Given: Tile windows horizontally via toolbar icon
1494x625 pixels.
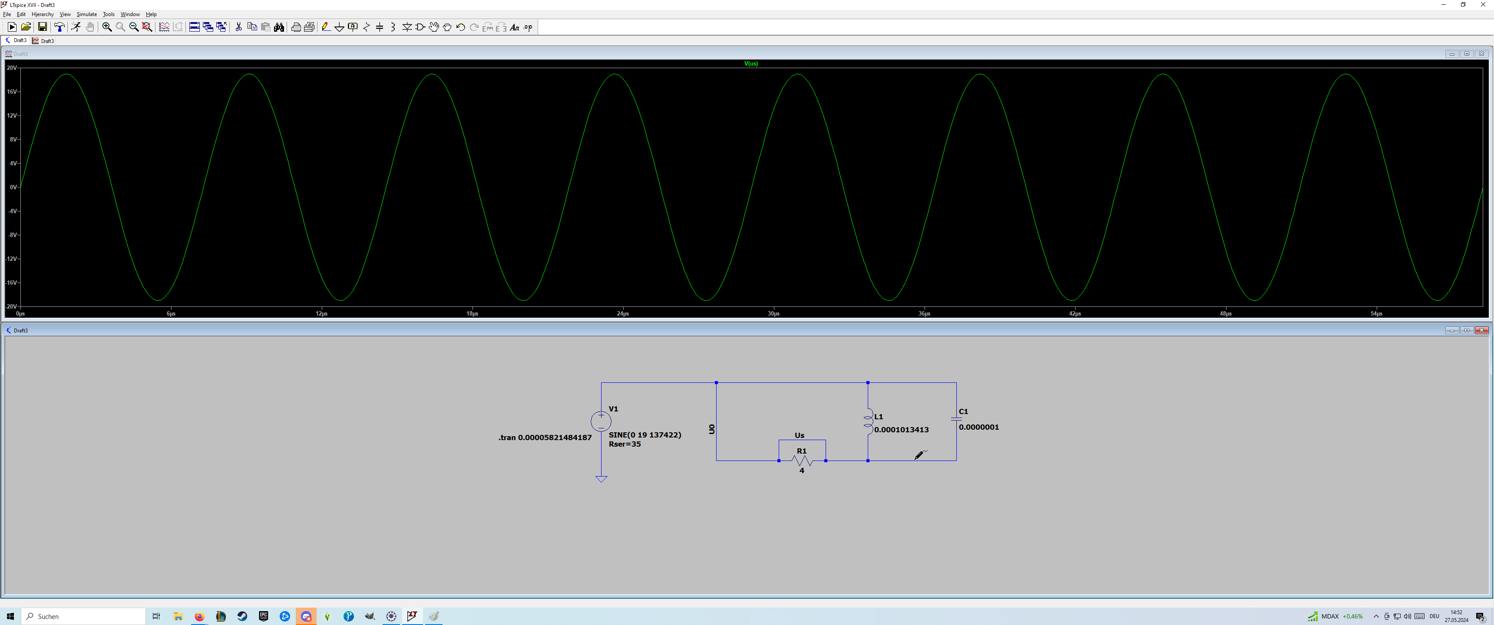Looking at the screenshot, I should (194, 27).
